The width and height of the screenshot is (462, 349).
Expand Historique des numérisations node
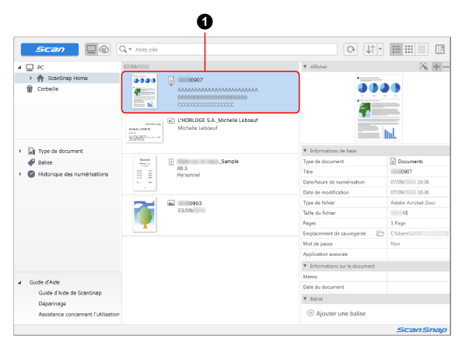click(x=19, y=174)
